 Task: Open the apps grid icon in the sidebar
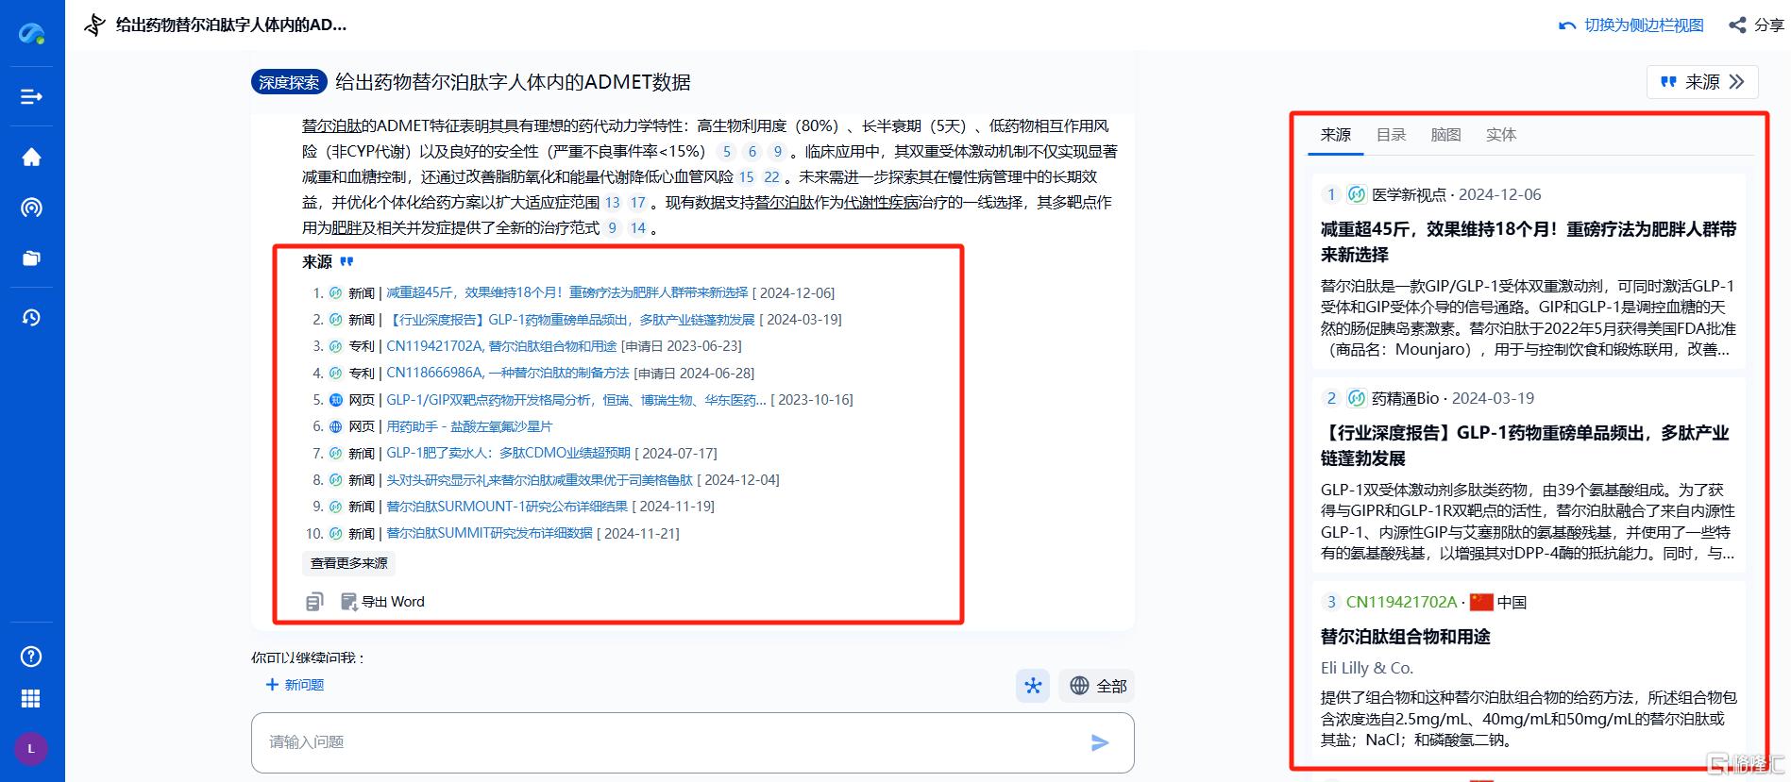[31, 698]
